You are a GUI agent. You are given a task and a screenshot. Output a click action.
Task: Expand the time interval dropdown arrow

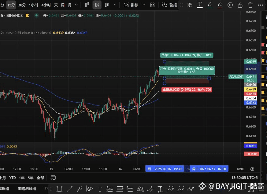(x=76, y=5)
